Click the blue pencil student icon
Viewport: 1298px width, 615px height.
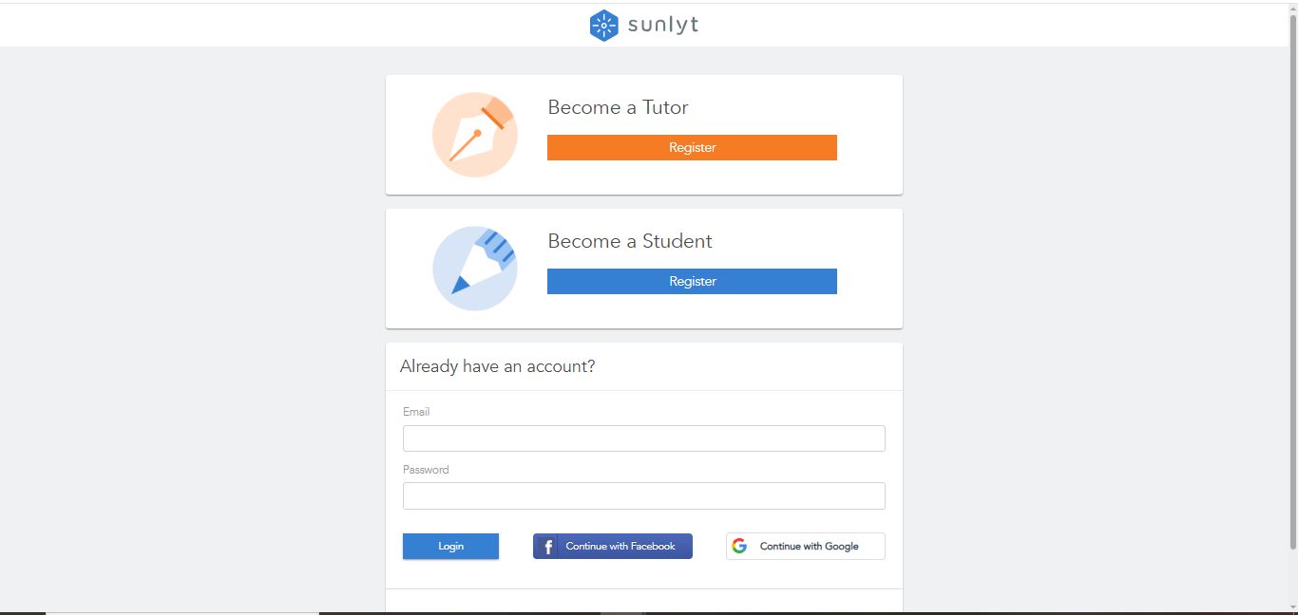click(474, 268)
